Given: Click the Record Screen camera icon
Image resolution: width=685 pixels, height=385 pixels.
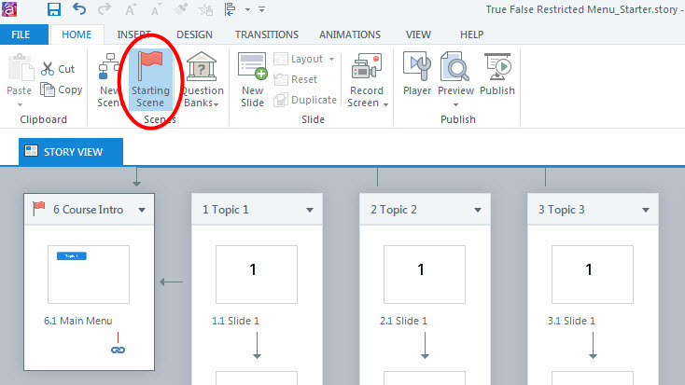Looking at the screenshot, I should pyautogui.click(x=367, y=66).
